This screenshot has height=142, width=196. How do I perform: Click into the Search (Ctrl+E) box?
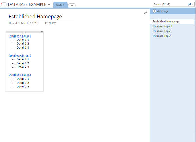[170, 4]
